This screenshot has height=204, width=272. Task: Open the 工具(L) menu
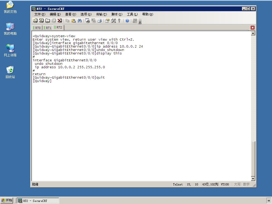132,14
